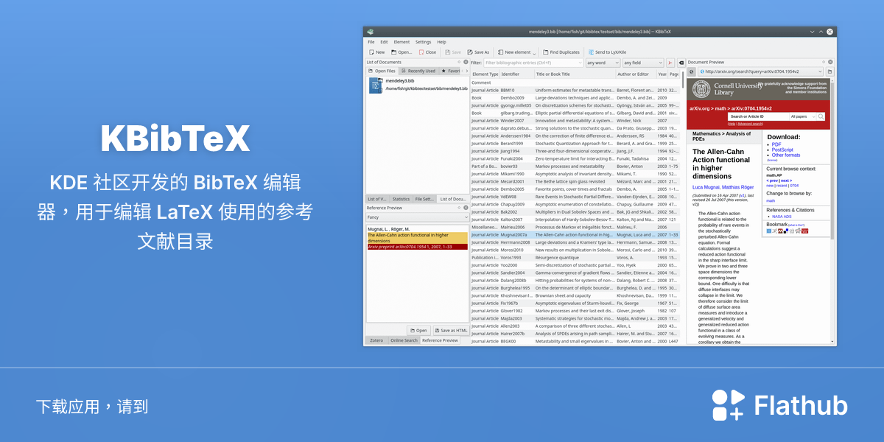Open the Help menu
Screen dimensions: 884x442
(x=441, y=42)
